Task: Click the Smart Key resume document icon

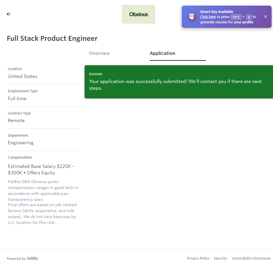Action: click(x=192, y=17)
